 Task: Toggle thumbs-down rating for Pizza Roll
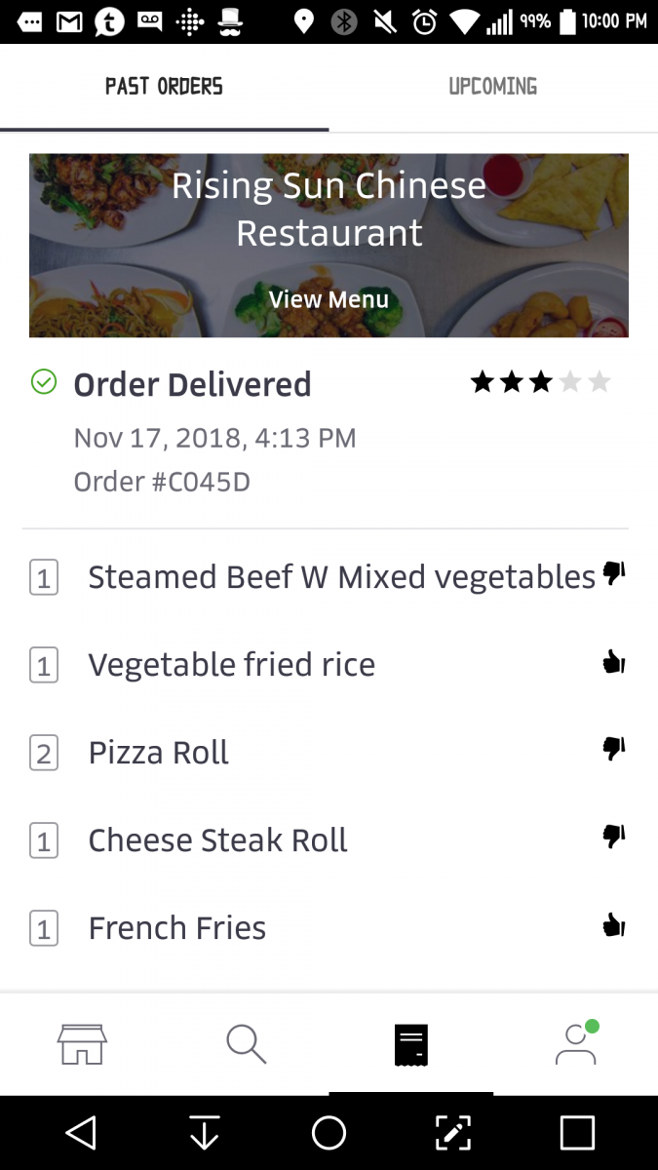click(613, 750)
